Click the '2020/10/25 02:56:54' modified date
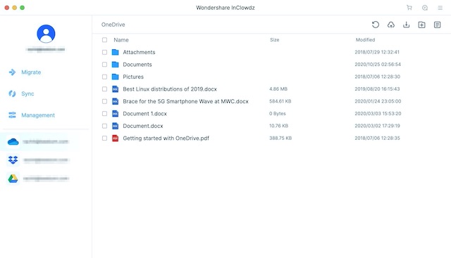 pyautogui.click(x=378, y=64)
